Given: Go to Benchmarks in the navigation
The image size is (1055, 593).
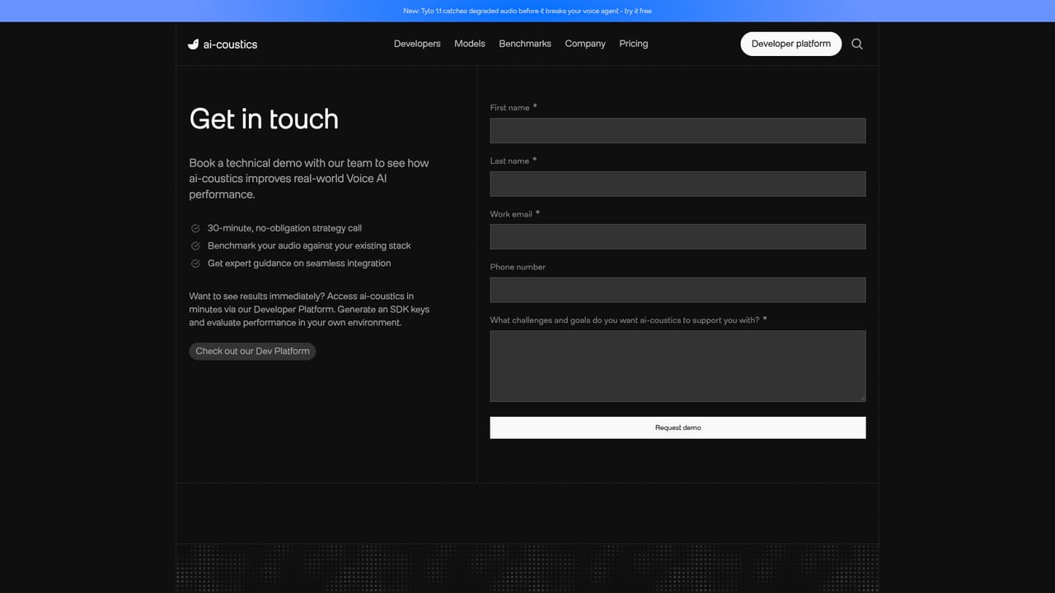Looking at the screenshot, I should coord(525,44).
